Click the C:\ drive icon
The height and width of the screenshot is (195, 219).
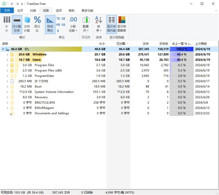click(x=7, y=49)
